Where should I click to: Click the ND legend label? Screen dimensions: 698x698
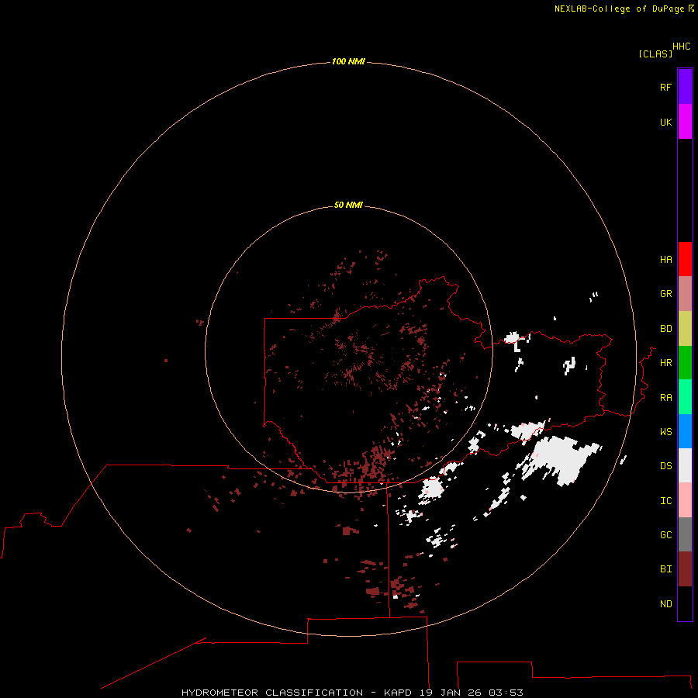tap(666, 604)
